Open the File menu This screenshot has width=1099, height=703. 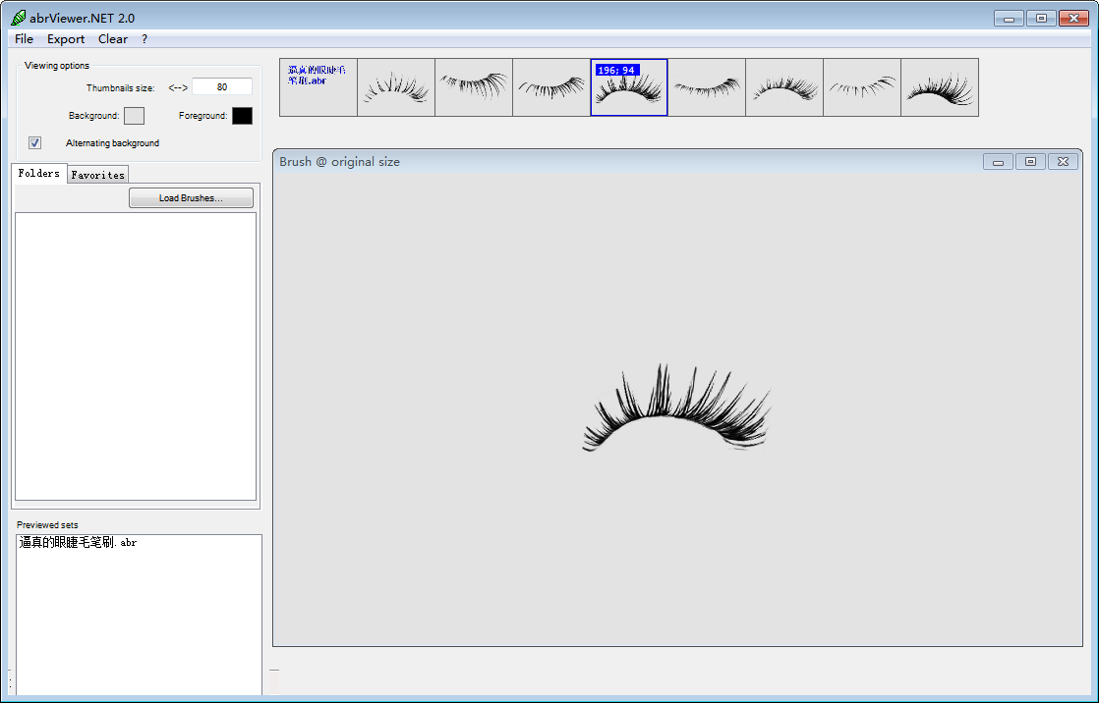point(24,39)
